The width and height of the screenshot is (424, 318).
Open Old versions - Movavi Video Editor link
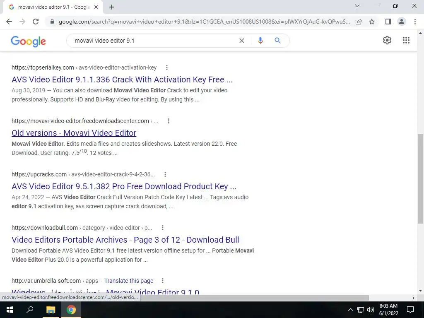74,133
